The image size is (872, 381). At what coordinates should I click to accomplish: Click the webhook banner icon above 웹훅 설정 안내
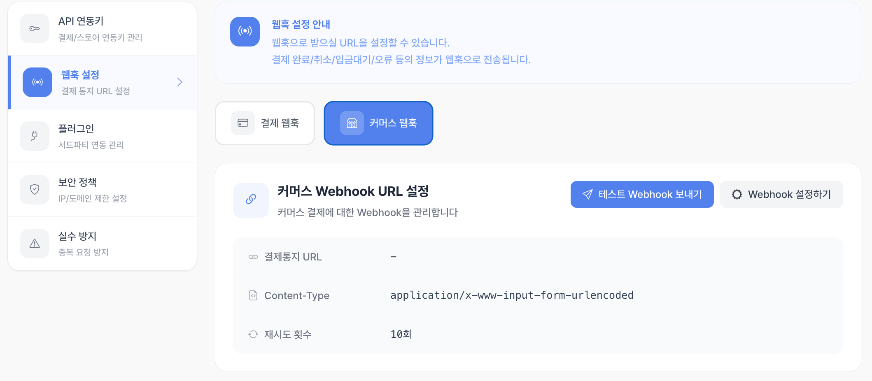tap(245, 31)
